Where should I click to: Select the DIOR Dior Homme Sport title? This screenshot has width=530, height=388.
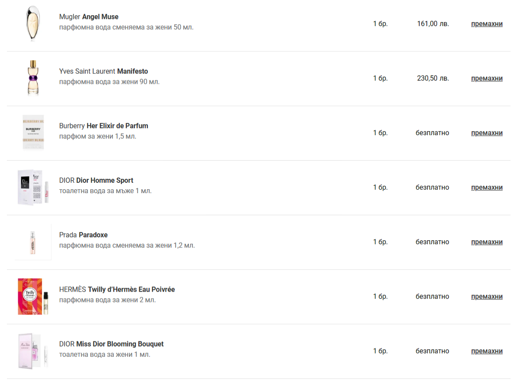coord(96,180)
